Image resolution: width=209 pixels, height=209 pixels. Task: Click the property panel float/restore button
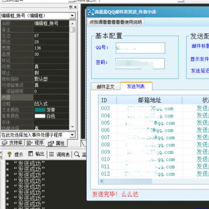tap(71, 7)
